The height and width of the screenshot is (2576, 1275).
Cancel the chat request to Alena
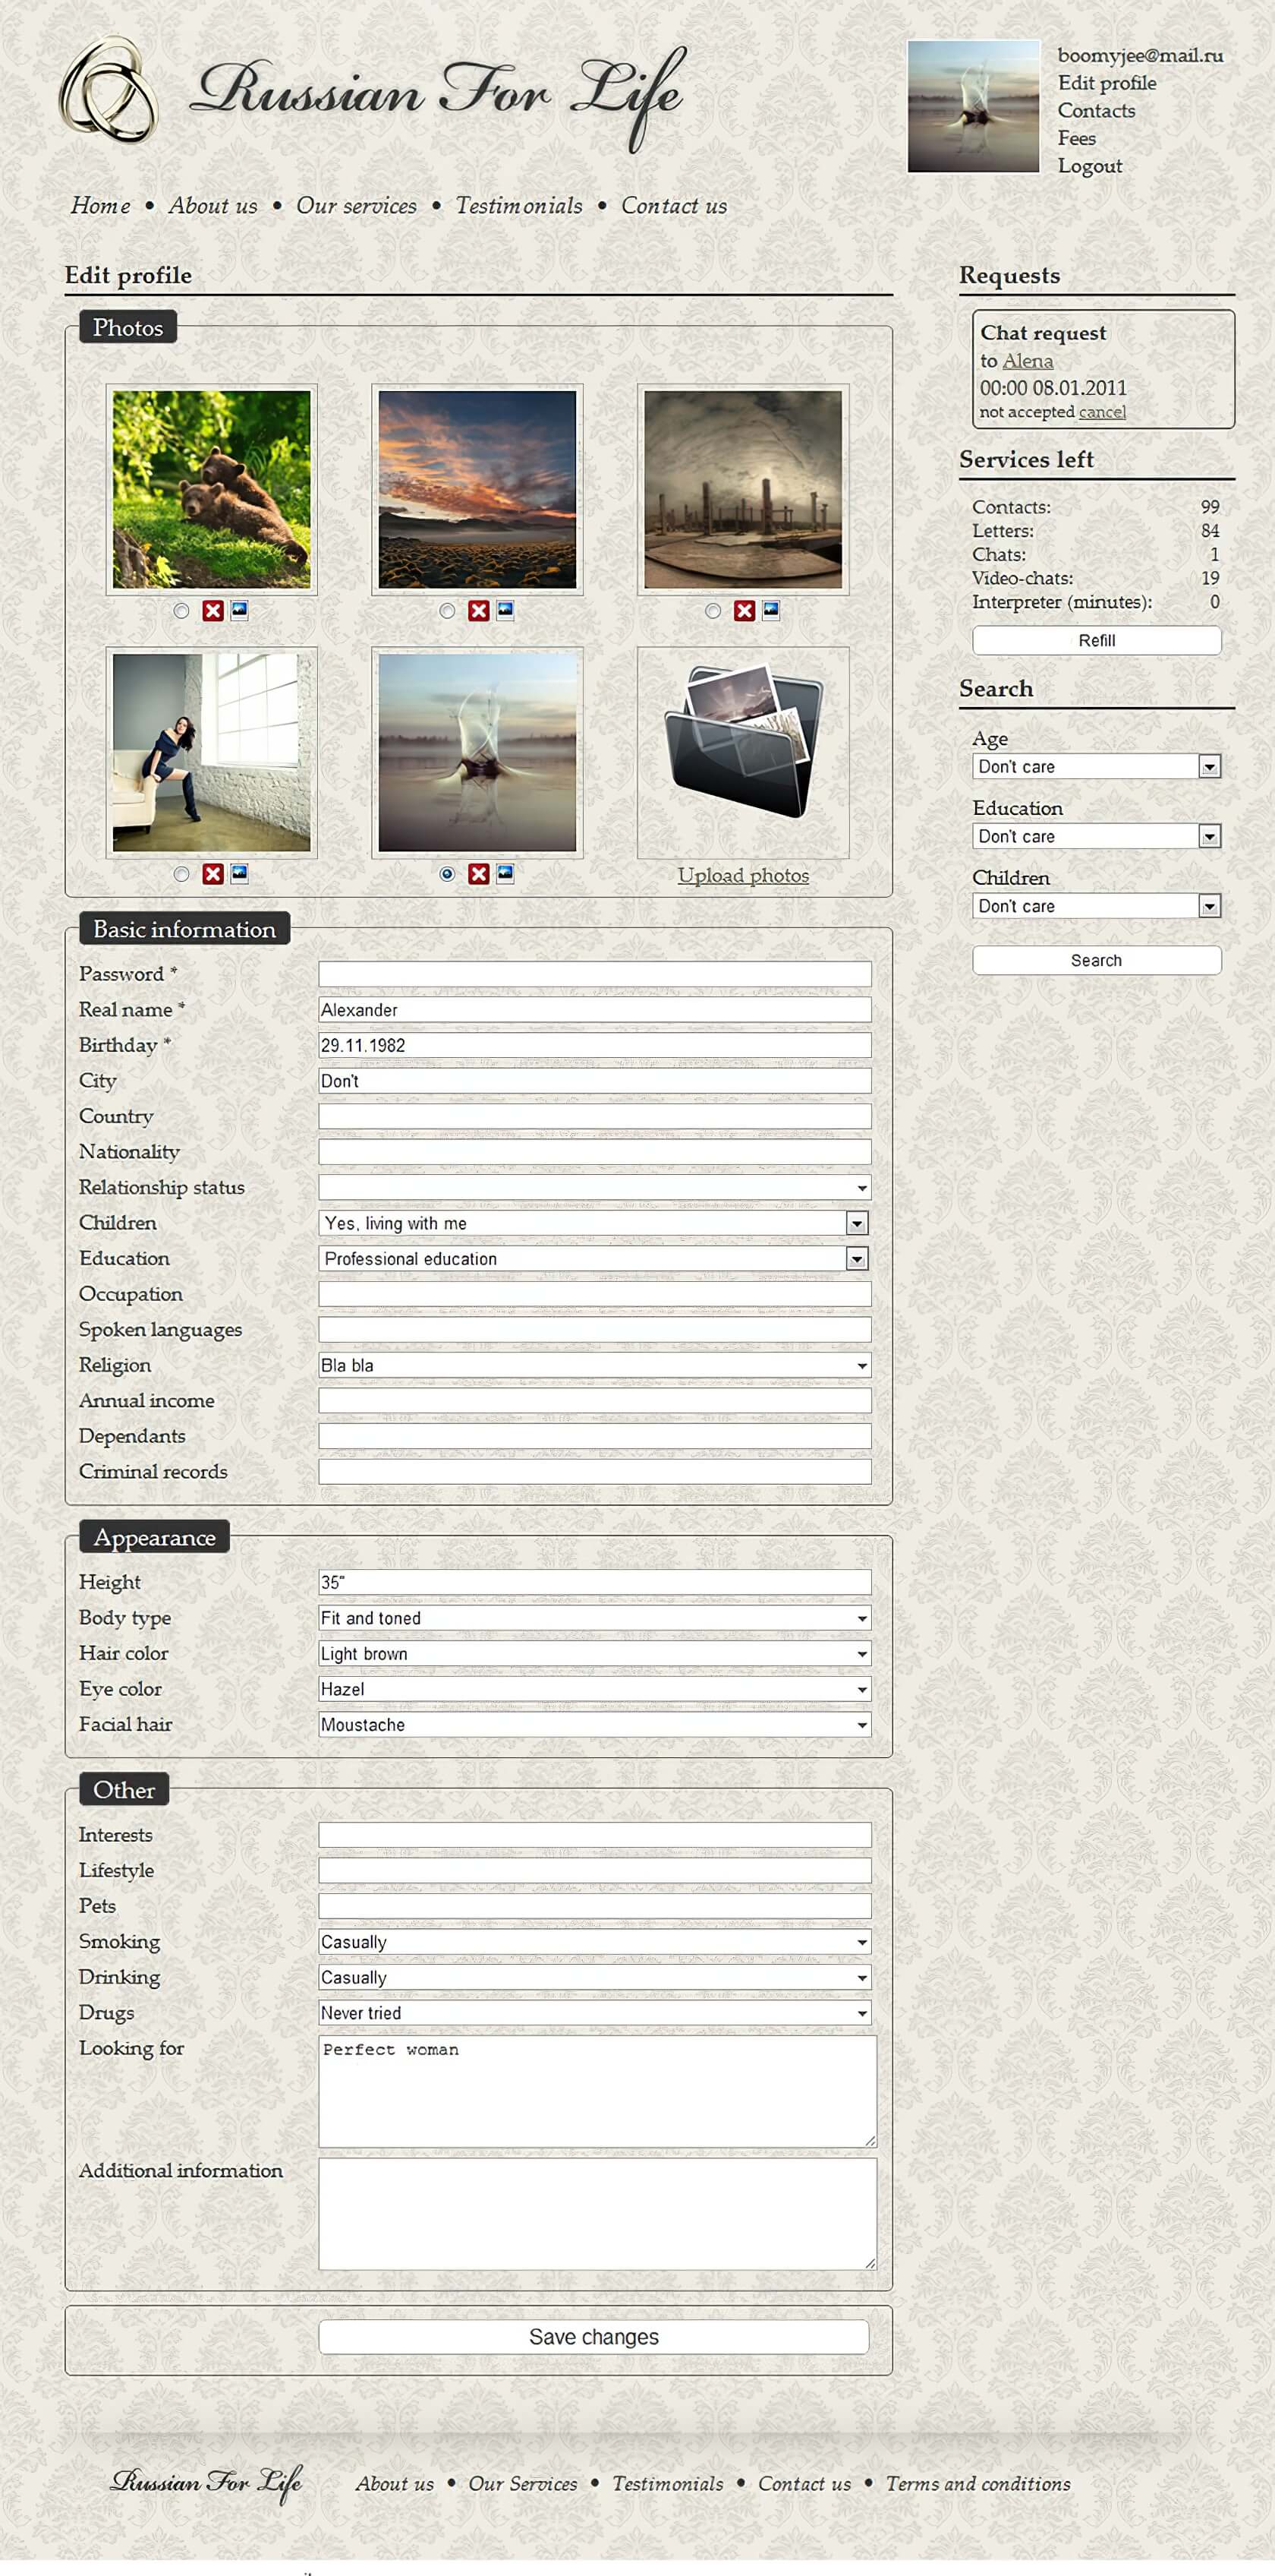[1102, 412]
